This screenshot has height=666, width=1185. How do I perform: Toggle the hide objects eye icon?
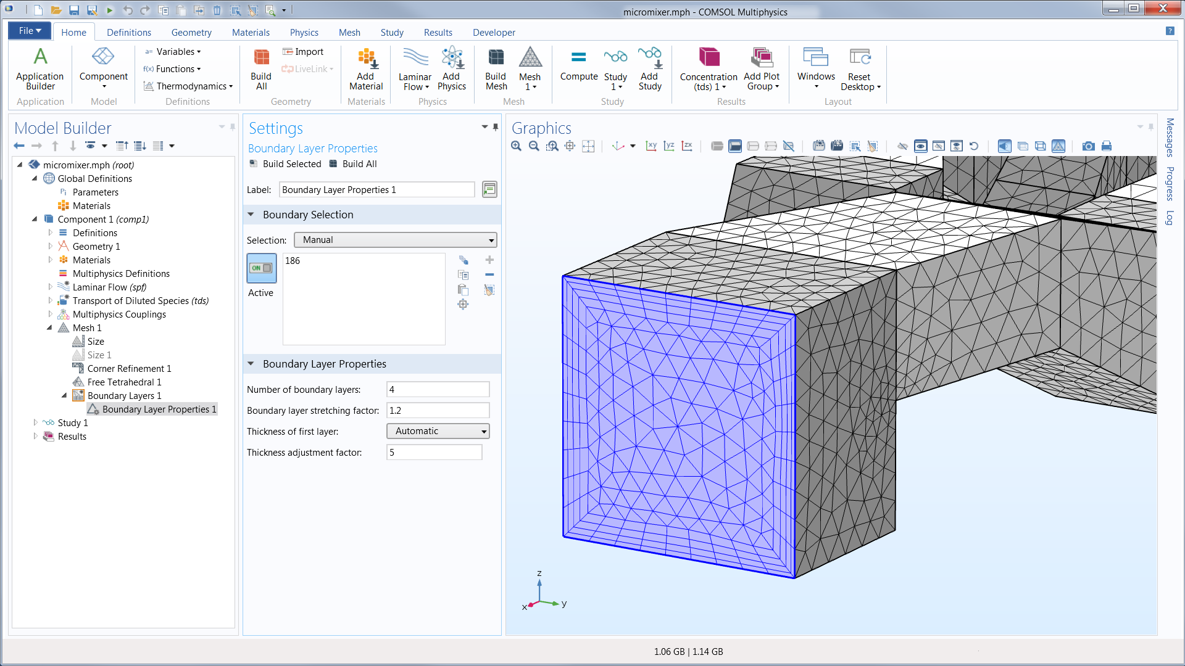[x=902, y=146]
